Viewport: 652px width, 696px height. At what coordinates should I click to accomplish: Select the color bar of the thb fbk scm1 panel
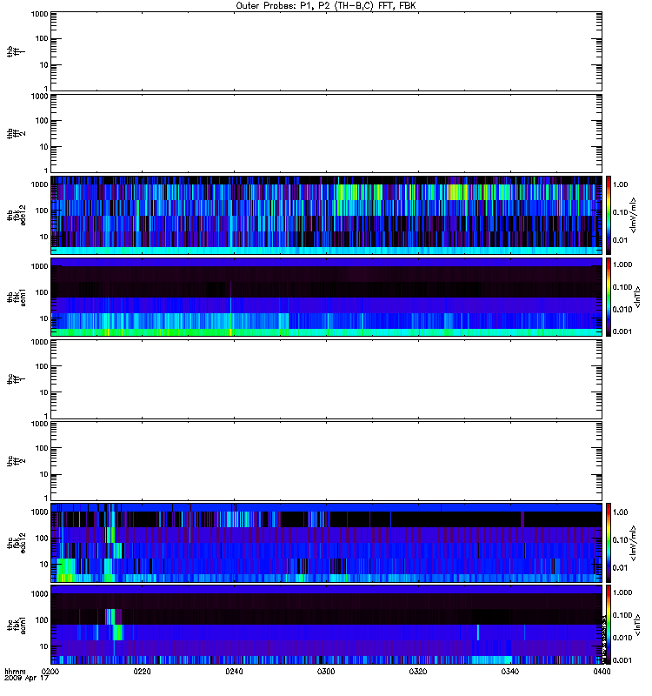tap(609, 297)
